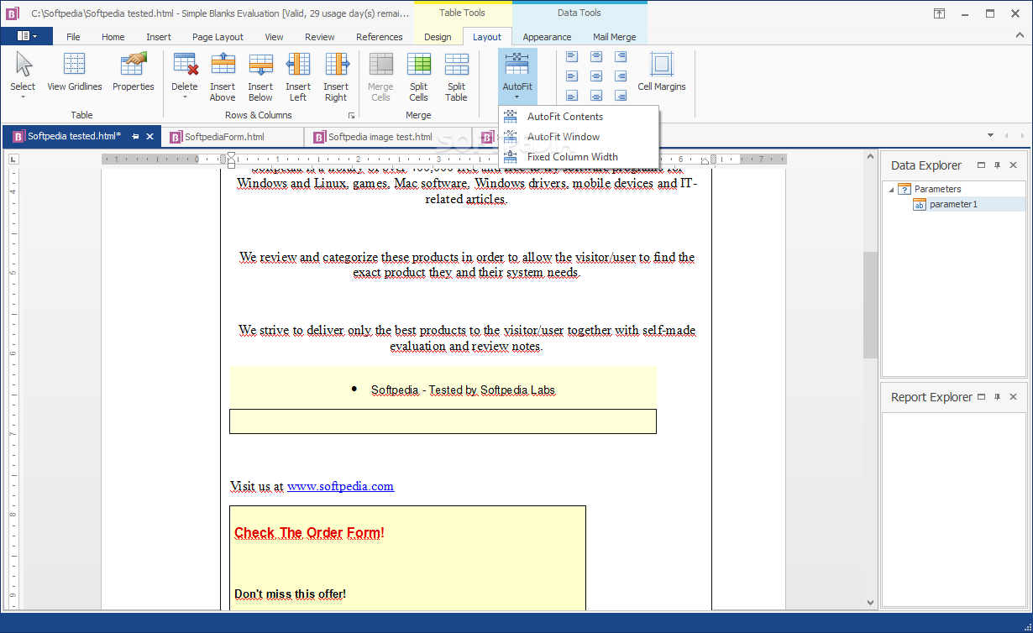Align cell content middle center
This screenshot has height=633, width=1033.
596,76
